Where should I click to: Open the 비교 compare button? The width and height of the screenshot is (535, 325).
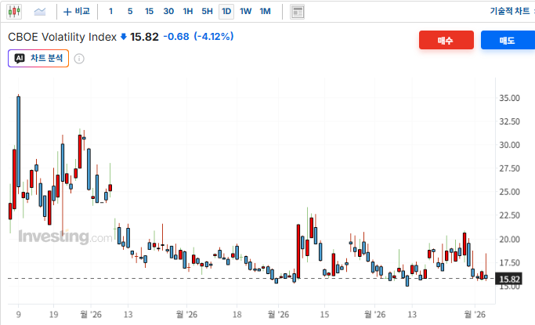click(77, 12)
